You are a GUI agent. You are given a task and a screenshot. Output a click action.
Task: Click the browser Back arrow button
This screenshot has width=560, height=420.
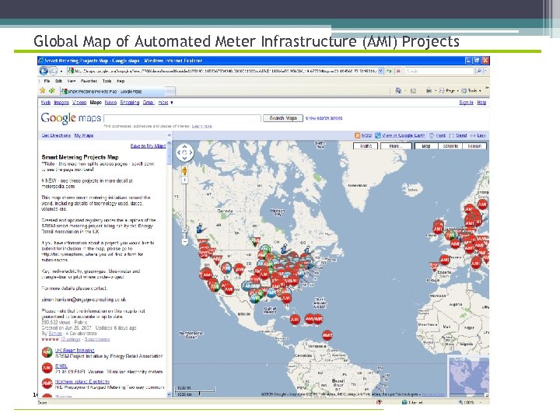[x=44, y=71]
